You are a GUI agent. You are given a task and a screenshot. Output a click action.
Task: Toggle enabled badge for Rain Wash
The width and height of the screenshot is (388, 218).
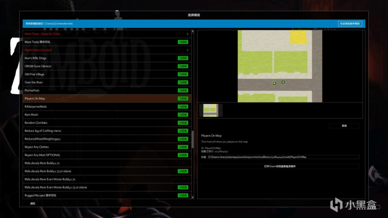coord(183,114)
